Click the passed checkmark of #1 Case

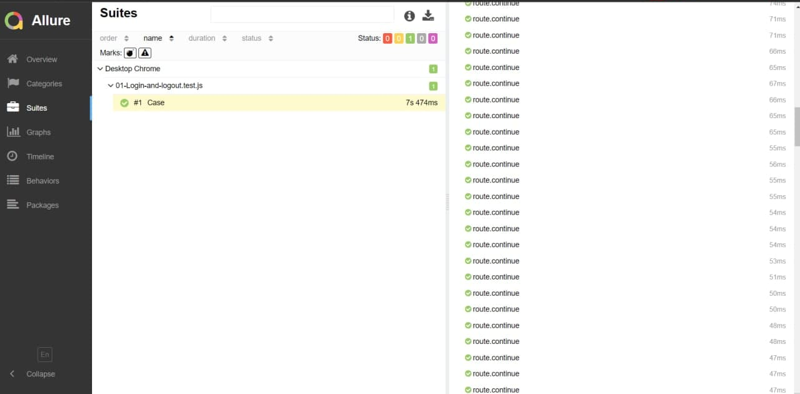(x=124, y=103)
